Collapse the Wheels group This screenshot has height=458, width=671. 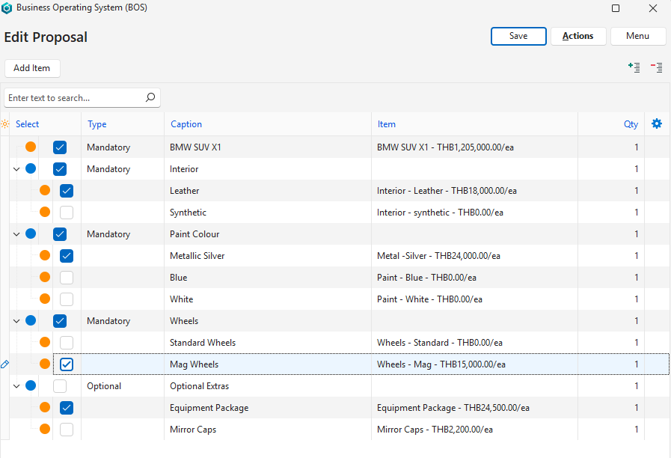tap(16, 321)
